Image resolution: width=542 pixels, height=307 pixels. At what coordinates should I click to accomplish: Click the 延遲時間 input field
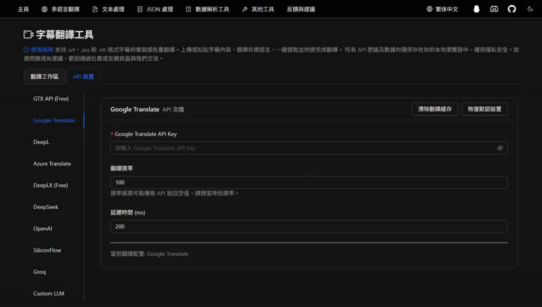point(309,226)
